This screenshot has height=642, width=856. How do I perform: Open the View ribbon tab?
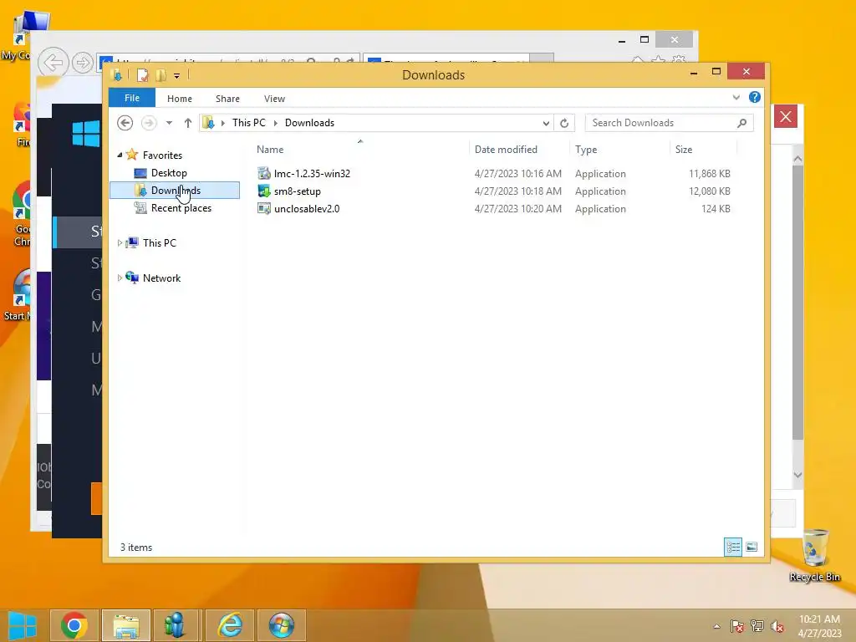pos(274,99)
